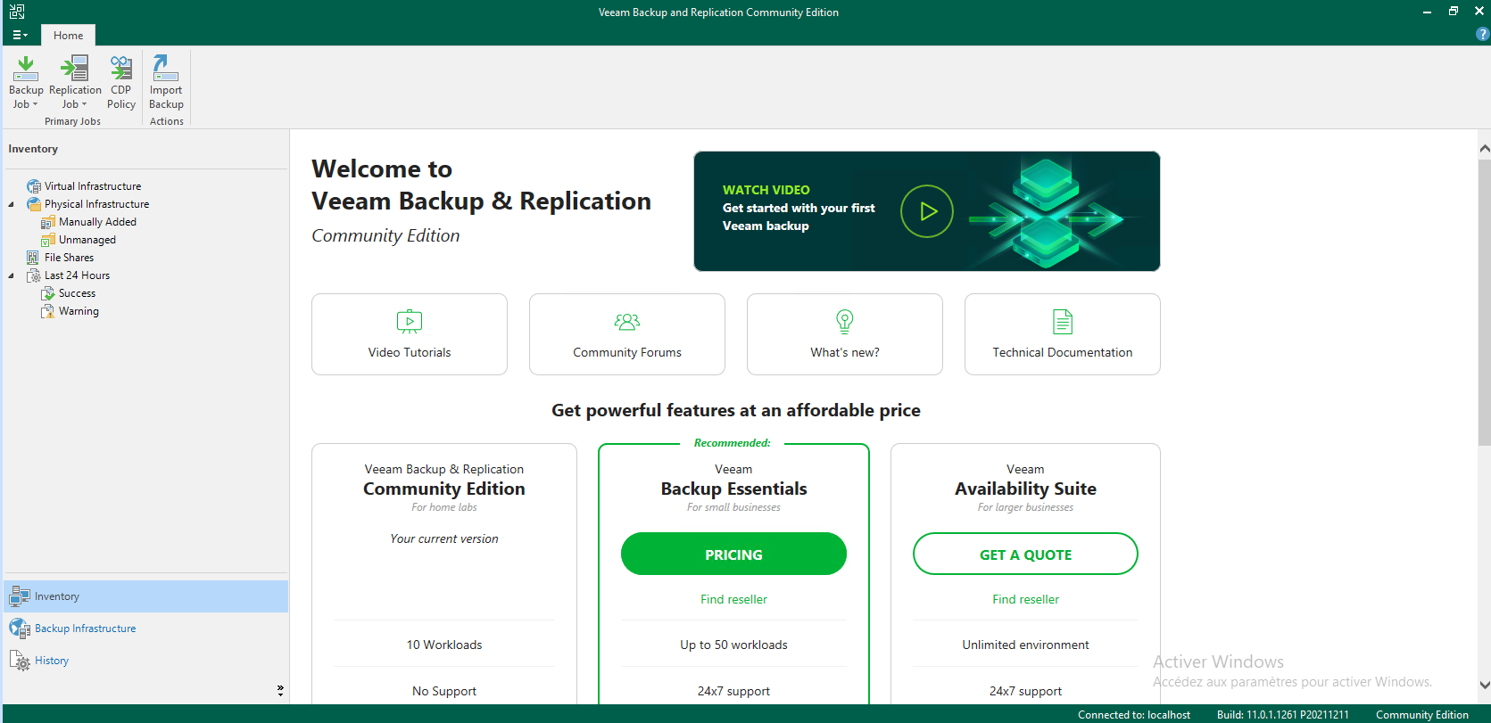Open the Technical Documentation card

click(x=1063, y=334)
